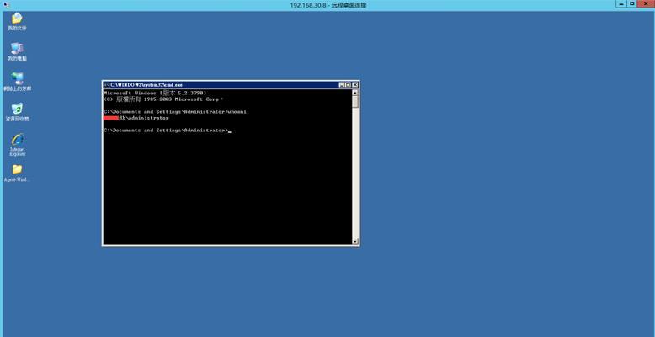This screenshot has height=337, width=655.
Task: Click the prompt line ending with whoami
Action: (174, 112)
